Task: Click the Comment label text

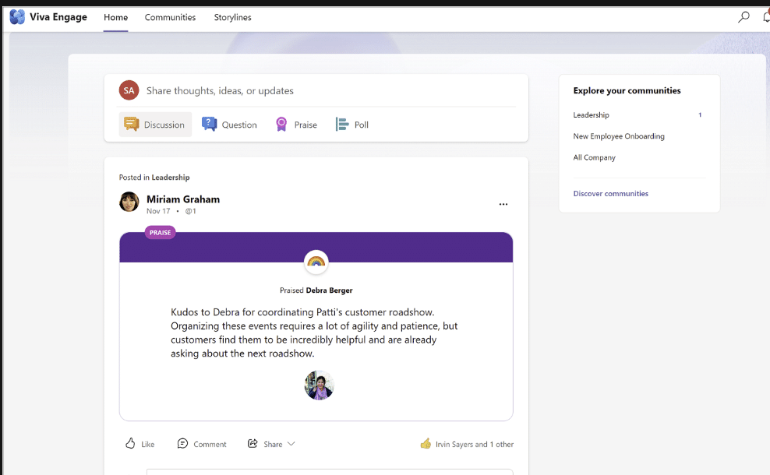Action: coord(210,444)
